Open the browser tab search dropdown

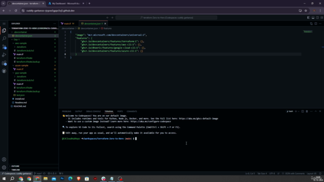point(4,4)
